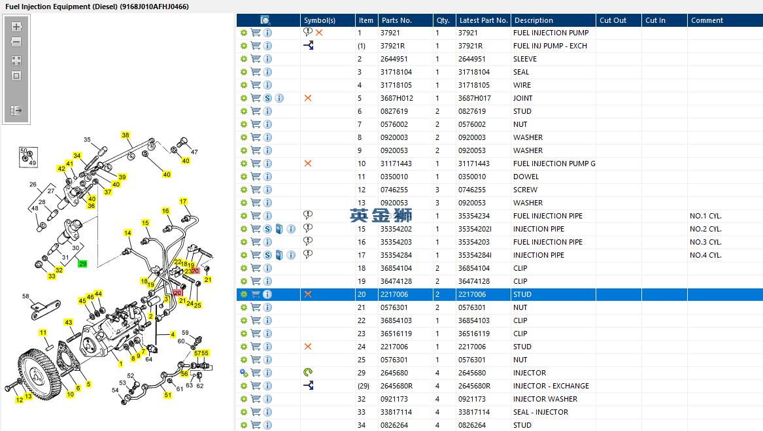Open second info icon on JOINT 3687H012 row
This screenshot has width=763, height=431.
pos(279,98)
